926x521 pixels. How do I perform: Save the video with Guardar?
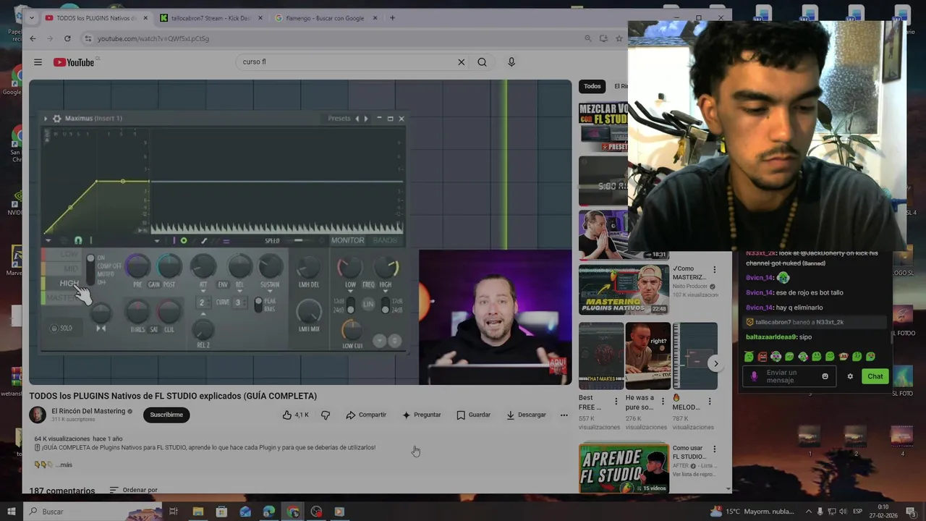click(473, 415)
